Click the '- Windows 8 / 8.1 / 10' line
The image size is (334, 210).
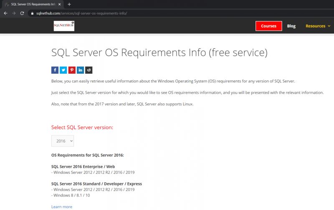click(x=71, y=195)
